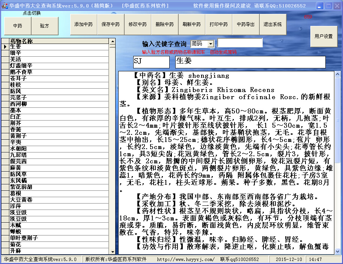Viewport: 343px width, 264px height.
Task: Click the SJ code field
Action: [x=151, y=62]
